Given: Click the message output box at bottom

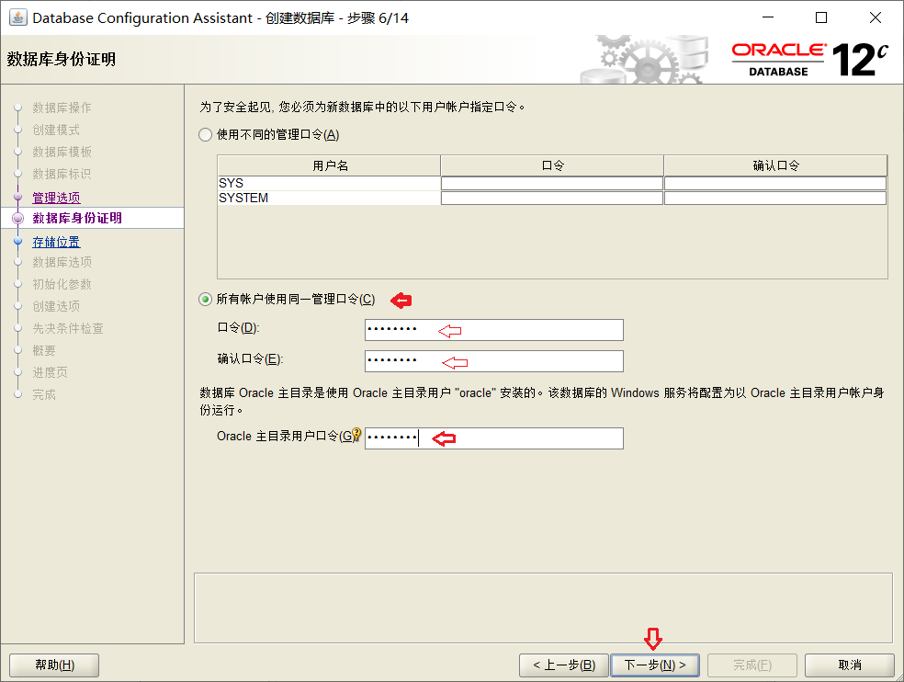Looking at the screenshot, I should [543, 608].
